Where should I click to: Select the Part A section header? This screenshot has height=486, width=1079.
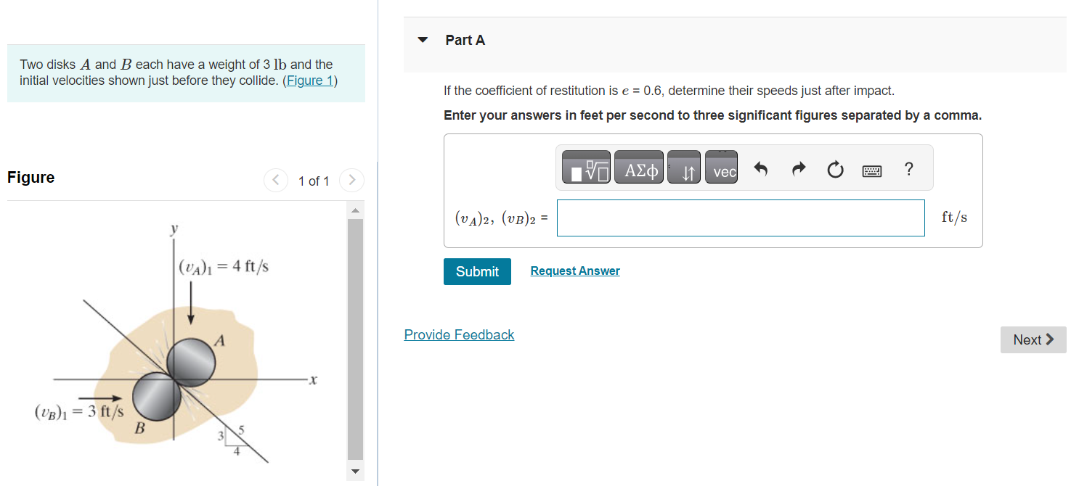tap(465, 40)
